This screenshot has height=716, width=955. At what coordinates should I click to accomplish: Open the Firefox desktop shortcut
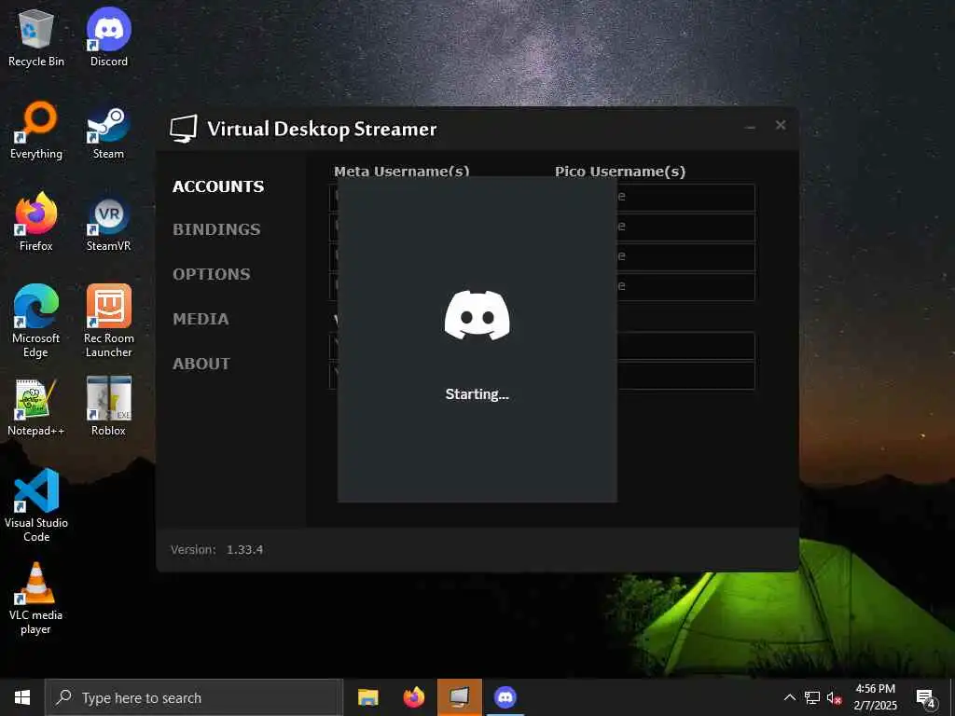pos(36,222)
